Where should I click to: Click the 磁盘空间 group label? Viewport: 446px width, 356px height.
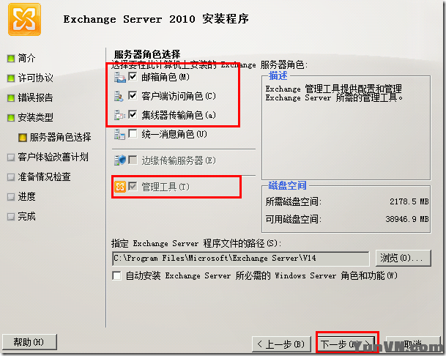tap(287, 185)
